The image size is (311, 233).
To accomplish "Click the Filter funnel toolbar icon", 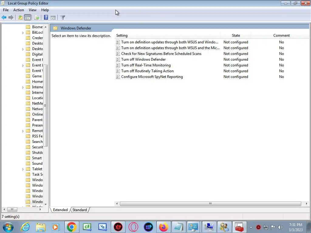I will tap(63, 17).
